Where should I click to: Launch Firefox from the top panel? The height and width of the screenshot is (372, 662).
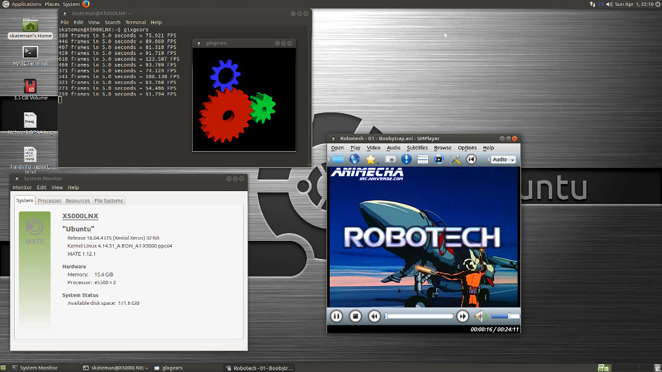coord(86,5)
